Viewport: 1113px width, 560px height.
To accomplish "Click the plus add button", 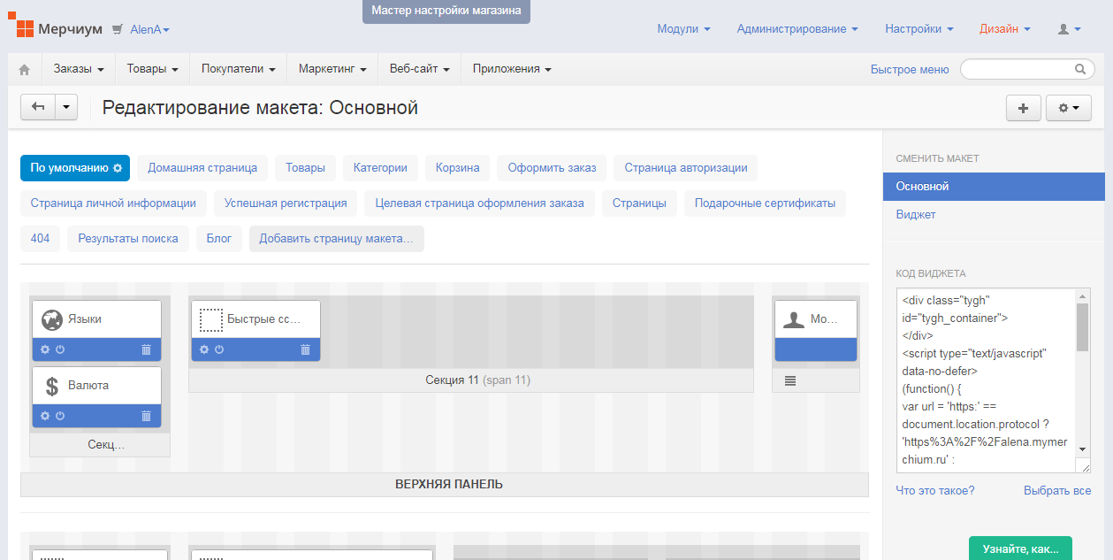I will pos(1024,108).
